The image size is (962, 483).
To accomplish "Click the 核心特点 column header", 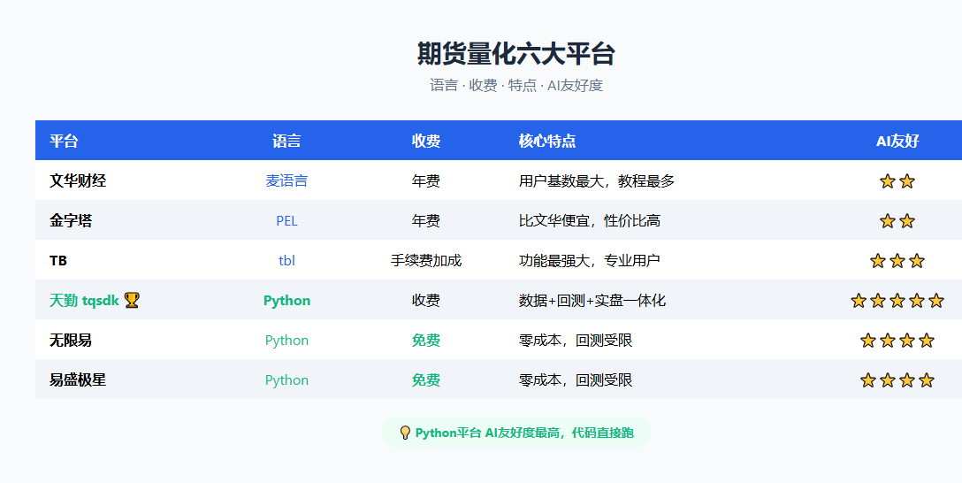I will pyautogui.click(x=547, y=141).
